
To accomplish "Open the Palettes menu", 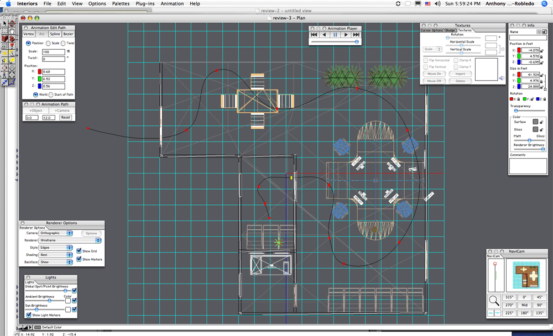I will (x=121, y=3).
